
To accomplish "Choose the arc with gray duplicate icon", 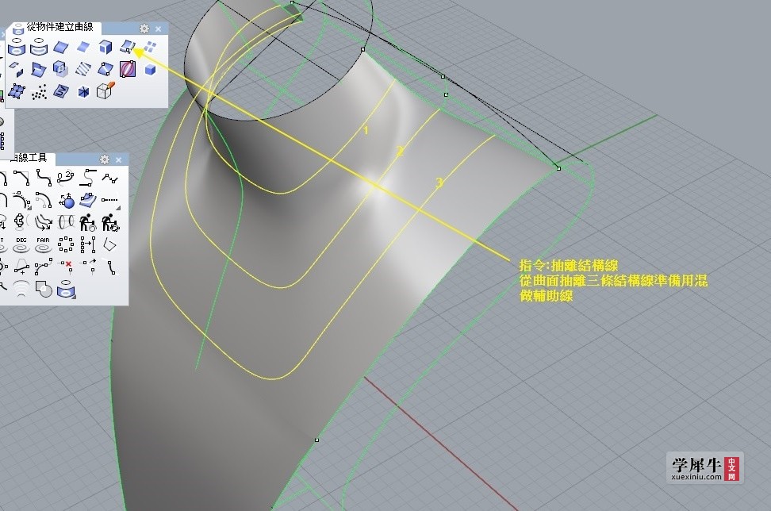I will click(x=44, y=200).
